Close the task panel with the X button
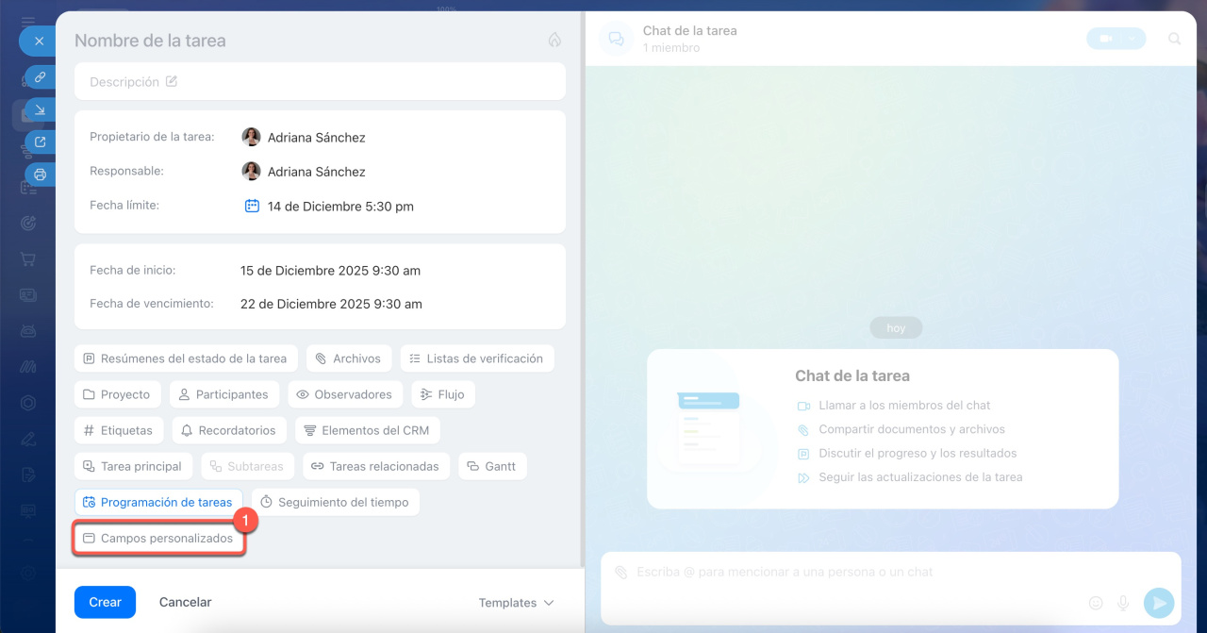This screenshot has height=633, width=1207. pos(39,41)
